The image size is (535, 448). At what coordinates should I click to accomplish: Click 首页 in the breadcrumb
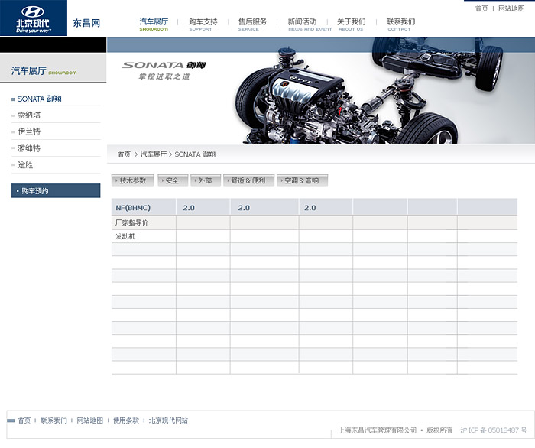[x=124, y=154]
